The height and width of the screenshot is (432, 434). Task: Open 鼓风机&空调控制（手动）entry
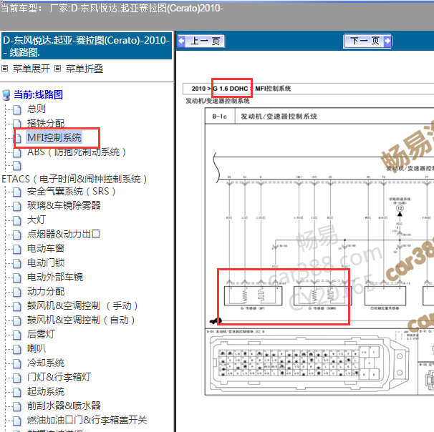[82, 305]
